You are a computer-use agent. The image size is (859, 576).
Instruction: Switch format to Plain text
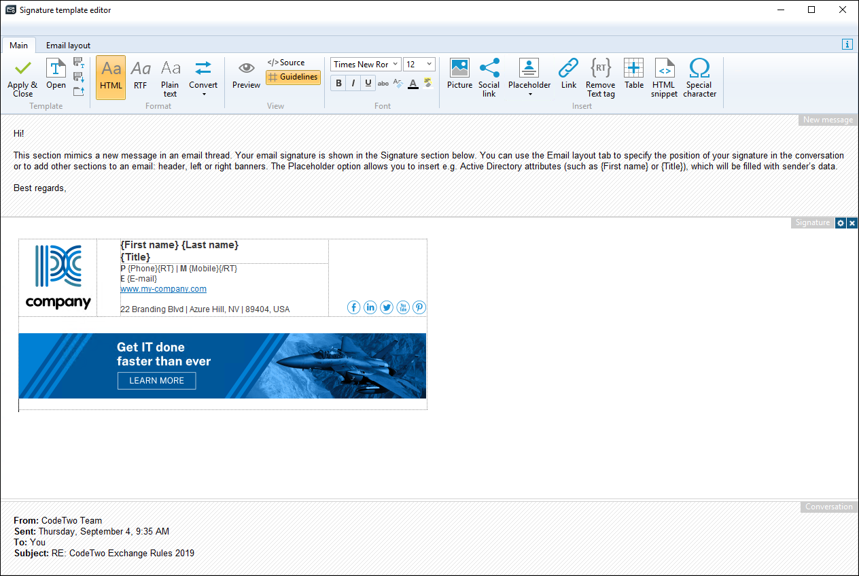[170, 78]
